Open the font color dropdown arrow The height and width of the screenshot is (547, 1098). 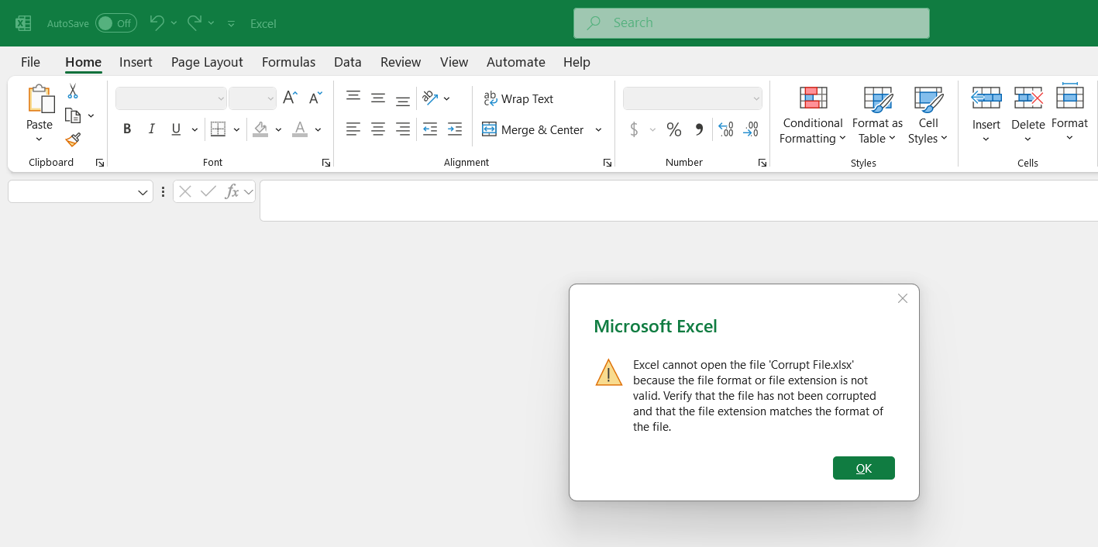[x=318, y=129]
